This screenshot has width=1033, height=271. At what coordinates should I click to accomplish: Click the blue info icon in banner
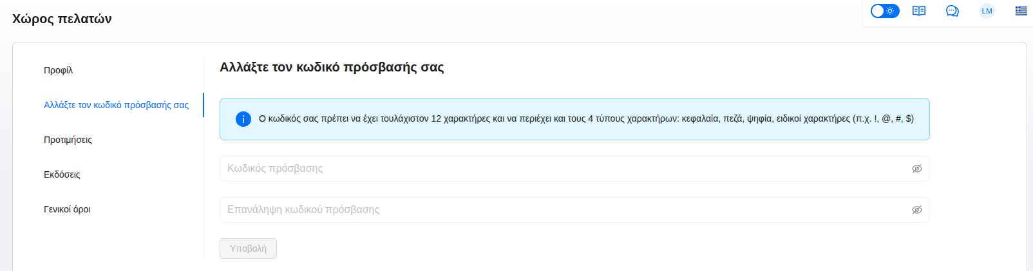[x=243, y=119]
